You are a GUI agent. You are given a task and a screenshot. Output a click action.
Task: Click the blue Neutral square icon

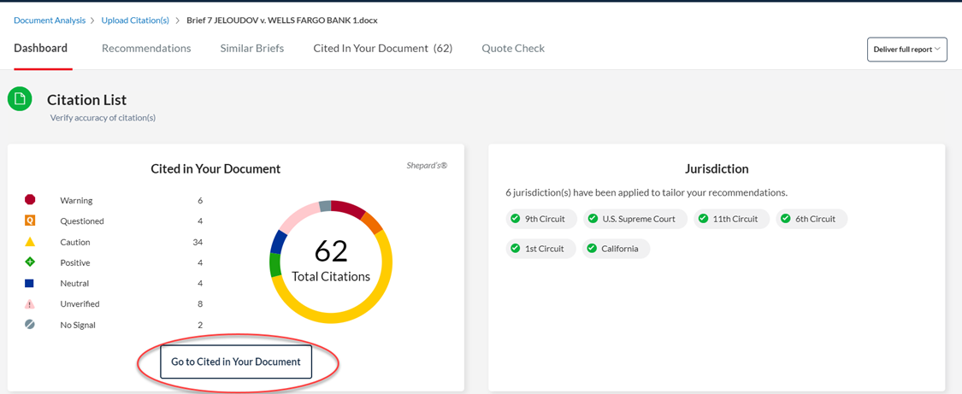point(29,283)
